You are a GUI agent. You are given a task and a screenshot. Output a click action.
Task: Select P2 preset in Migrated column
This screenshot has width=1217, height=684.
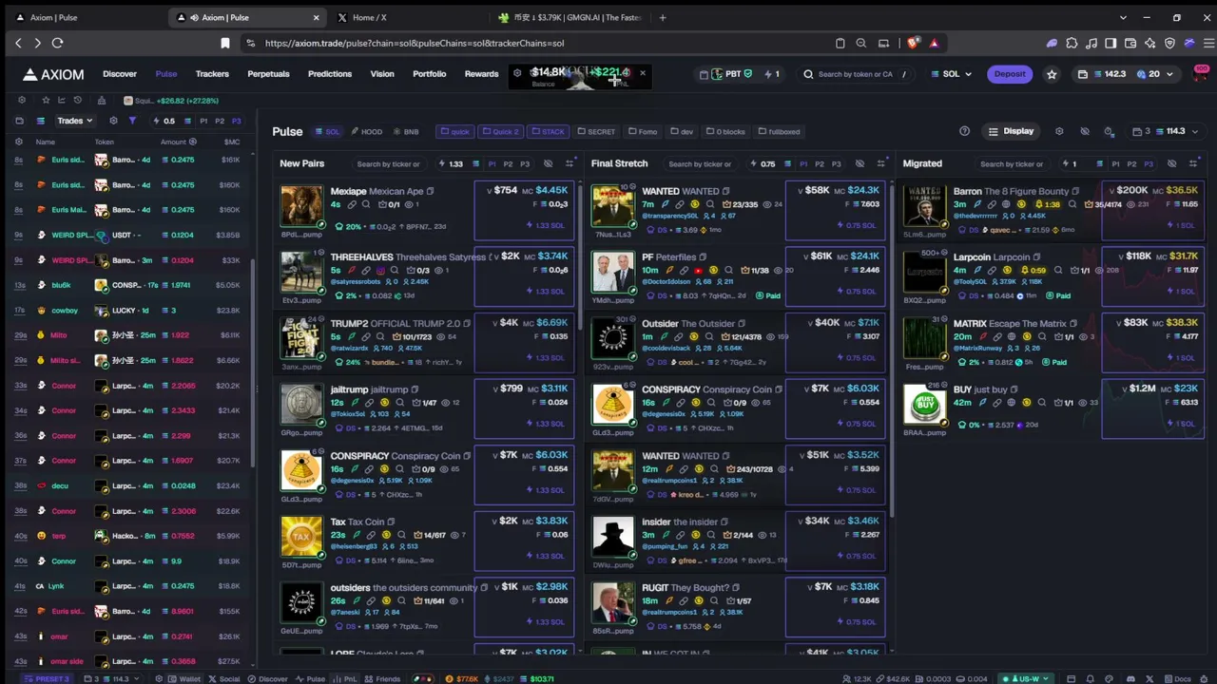coord(1131,164)
